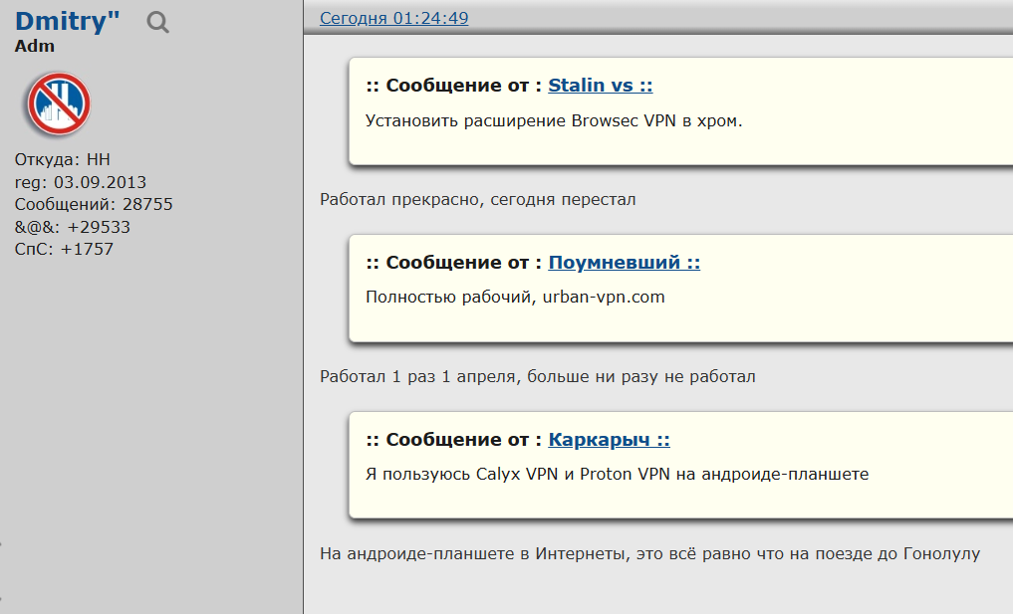Click the Calyx VPN and Proton VPN quote text
This screenshot has width=1013, height=614.
pyautogui.click(x=617, y=474)
